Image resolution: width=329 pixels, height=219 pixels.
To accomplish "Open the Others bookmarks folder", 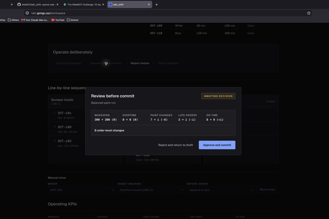I will point(13,20).
